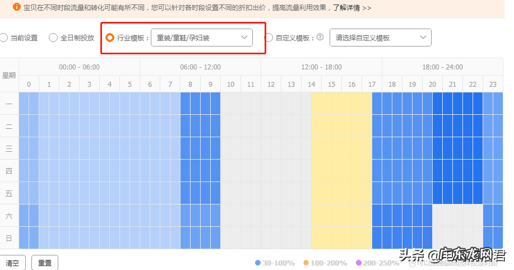Click hour column header 10
This screenshot has width=514, height=270.
[x=231, y=84]
